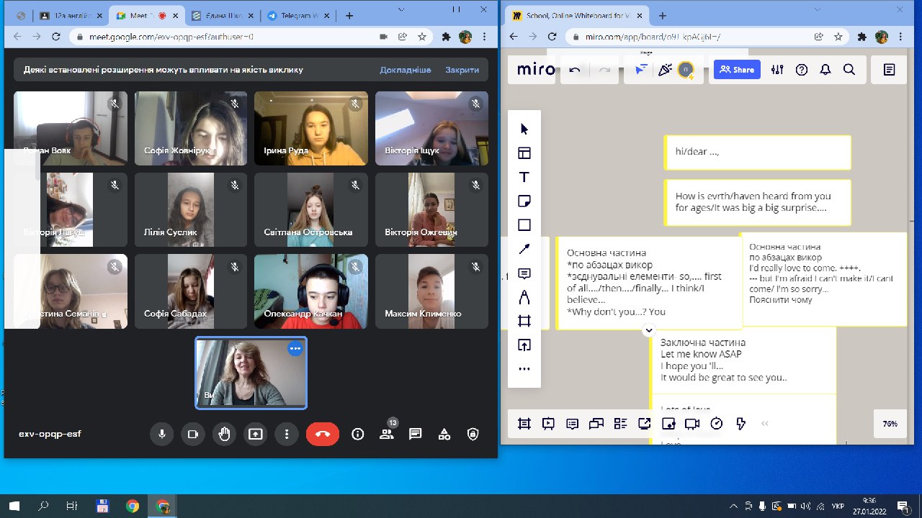Open new tab in Meet browser window

[x=349, y=15]
